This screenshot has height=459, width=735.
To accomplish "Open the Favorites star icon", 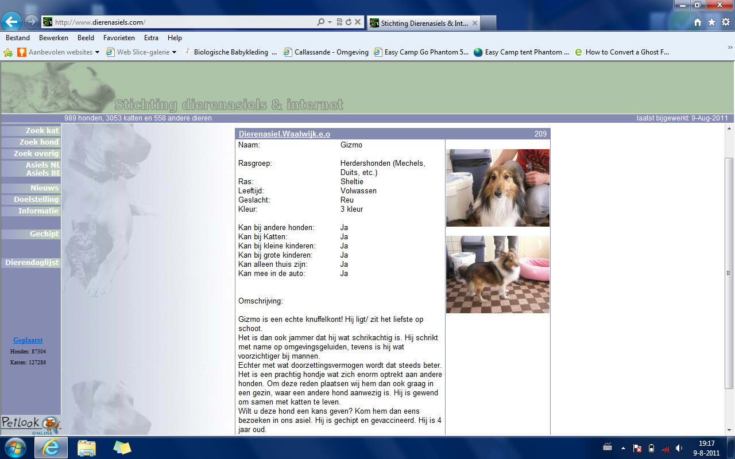I will pyautogui.click(x=711, y=22).
